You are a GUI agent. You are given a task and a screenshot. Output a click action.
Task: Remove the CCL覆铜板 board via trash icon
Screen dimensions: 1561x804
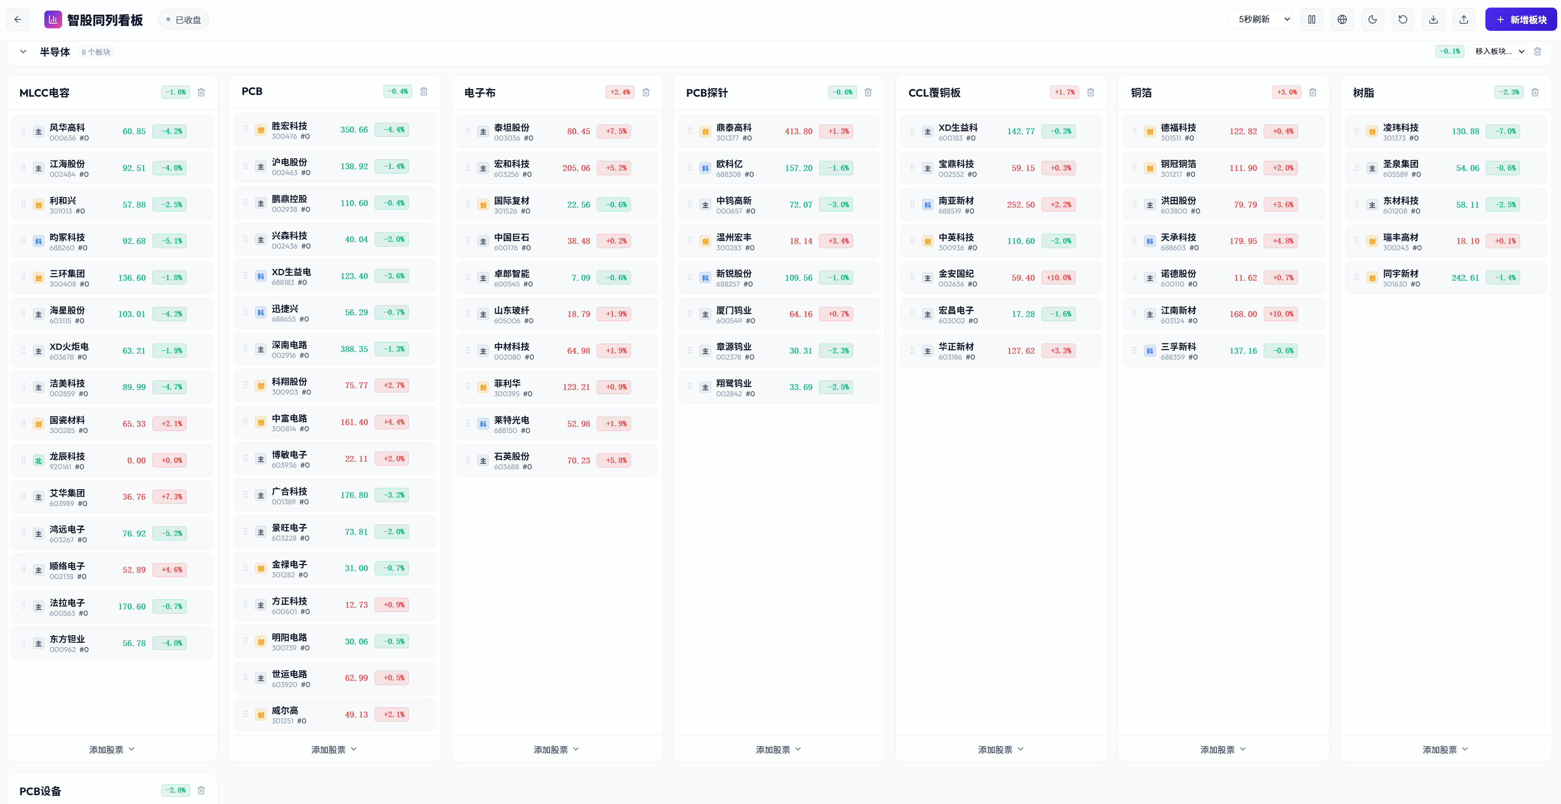[x=1090, y=92]
